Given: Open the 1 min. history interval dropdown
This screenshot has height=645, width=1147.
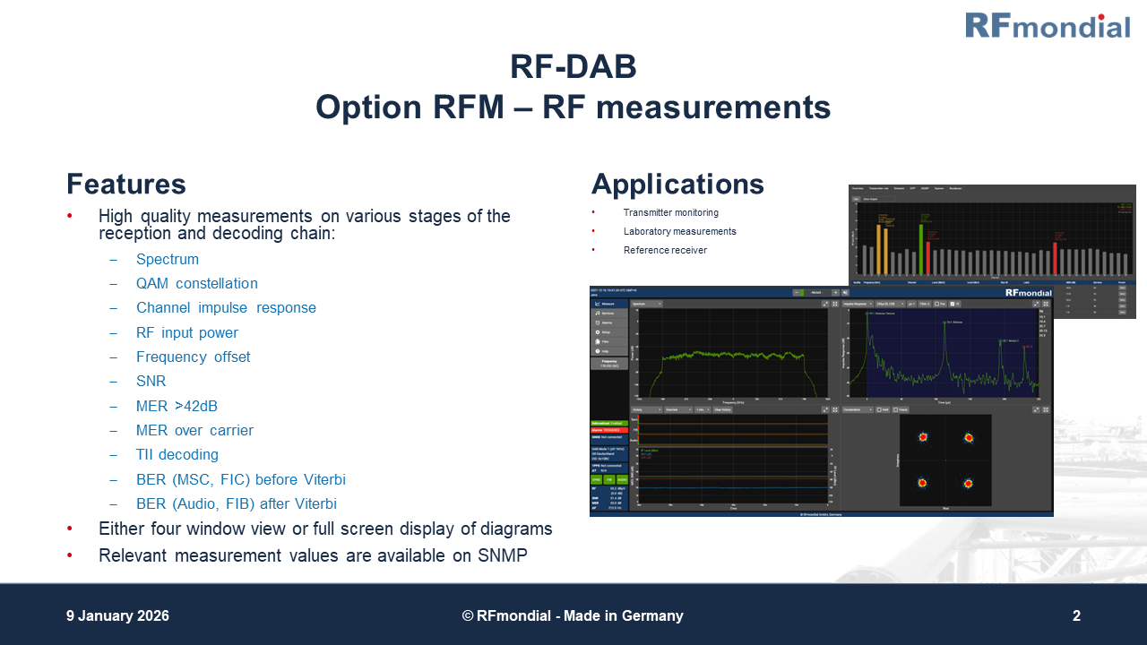Looking at the screenshot, I should [x=702, y=409].
